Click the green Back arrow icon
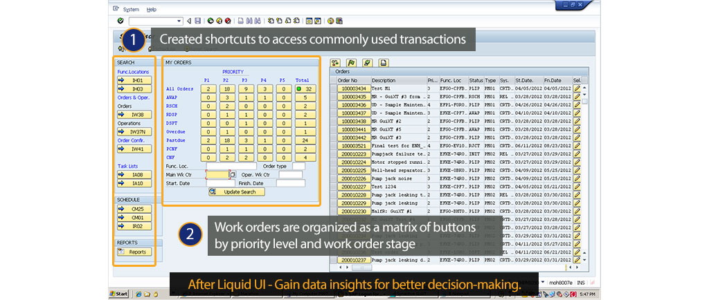This screenshot has height=300, width=709. 210,21
